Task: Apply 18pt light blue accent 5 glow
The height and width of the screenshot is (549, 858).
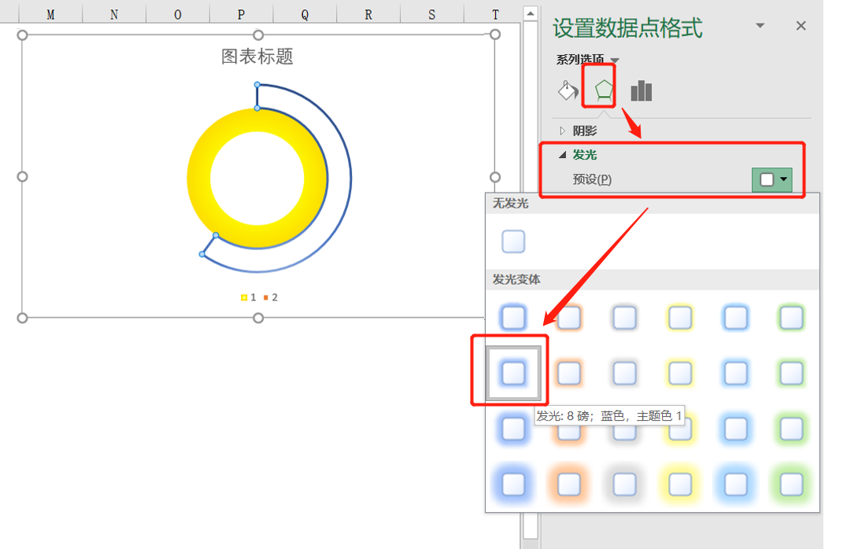Action: (735, 484)
